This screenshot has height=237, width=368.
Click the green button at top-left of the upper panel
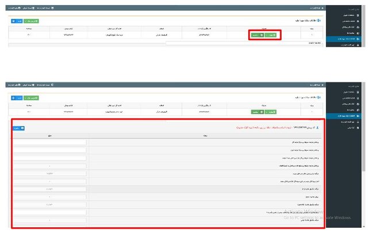pyautogui.click(x=31, y=21)
